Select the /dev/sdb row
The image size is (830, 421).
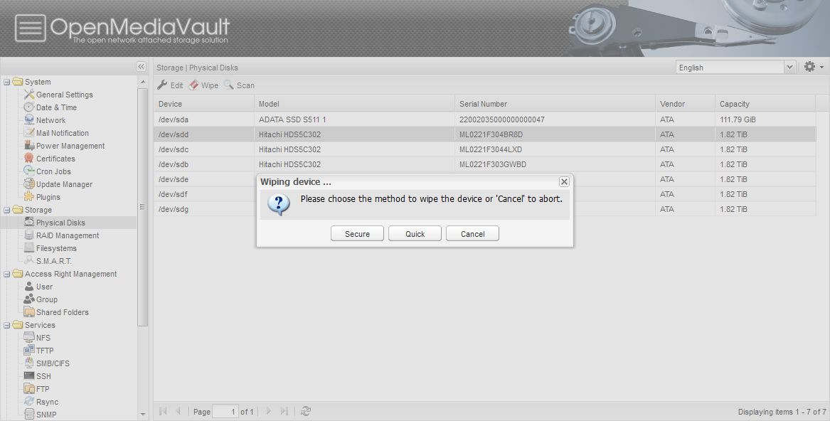tap(484, 164)
